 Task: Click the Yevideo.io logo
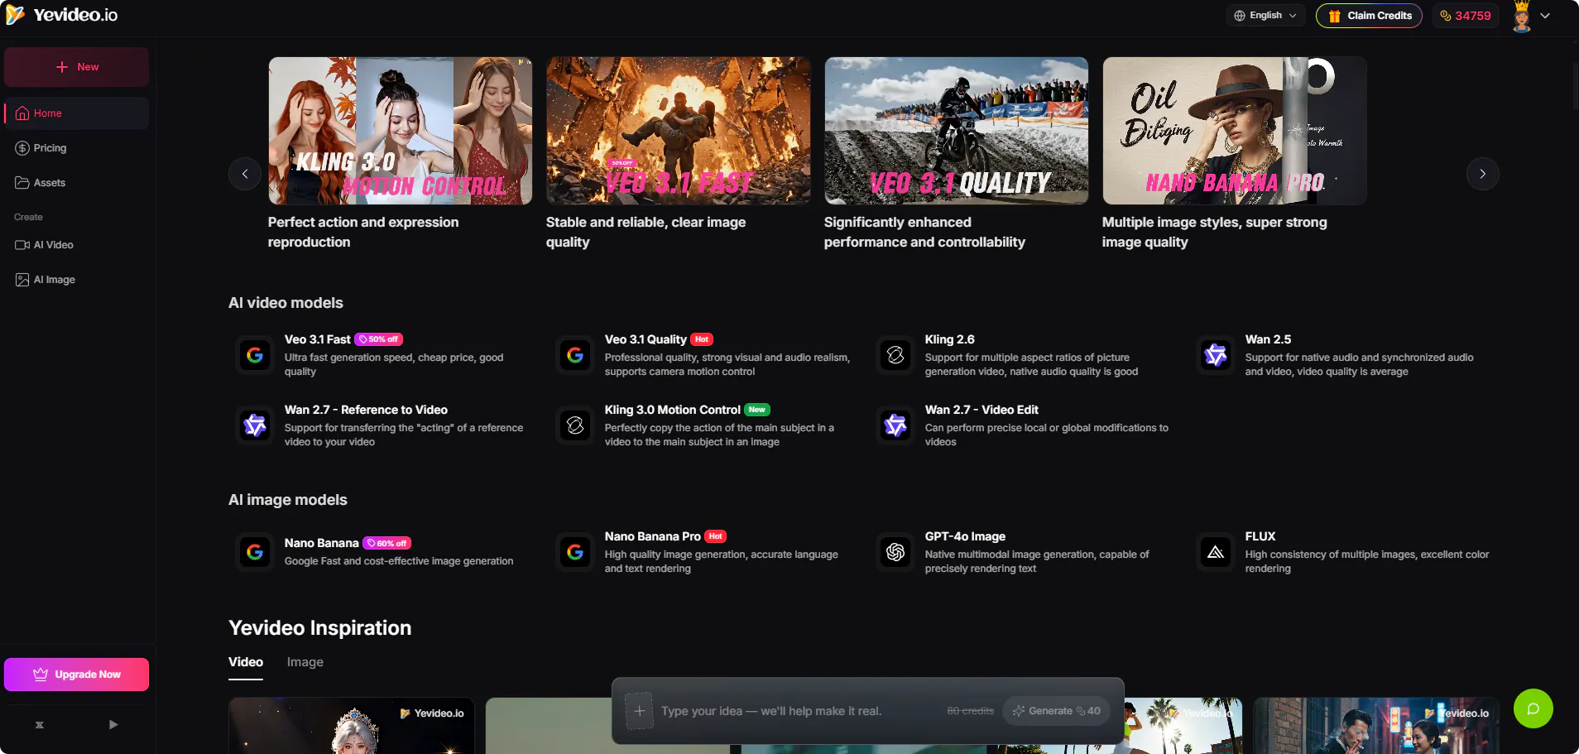(x=61, y=15)
